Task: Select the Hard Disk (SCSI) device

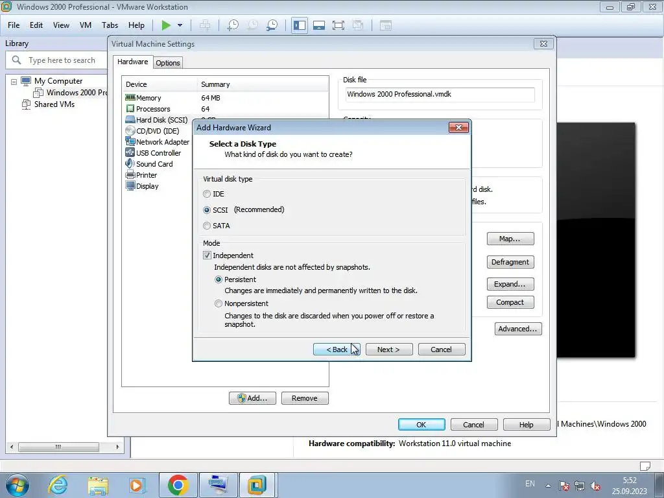Action: pos(158,120)
